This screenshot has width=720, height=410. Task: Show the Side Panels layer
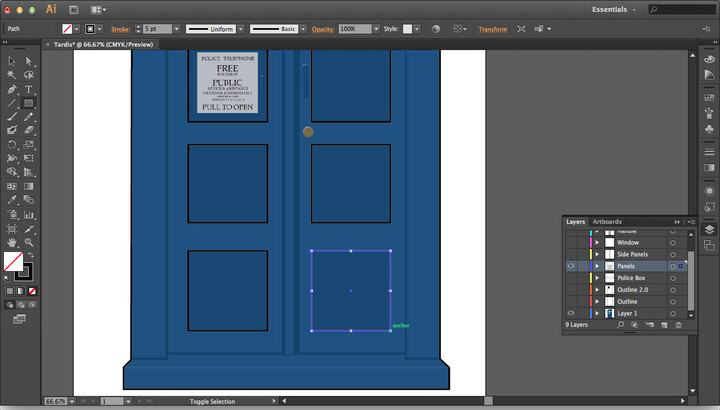pos(571,254)
